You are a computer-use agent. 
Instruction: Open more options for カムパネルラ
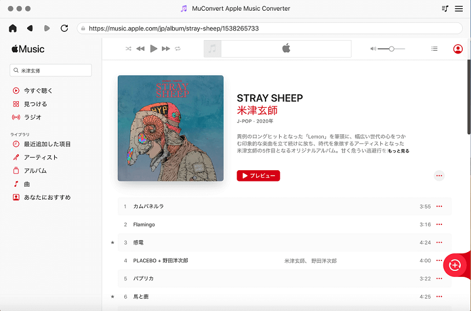(x=439, y=206)
